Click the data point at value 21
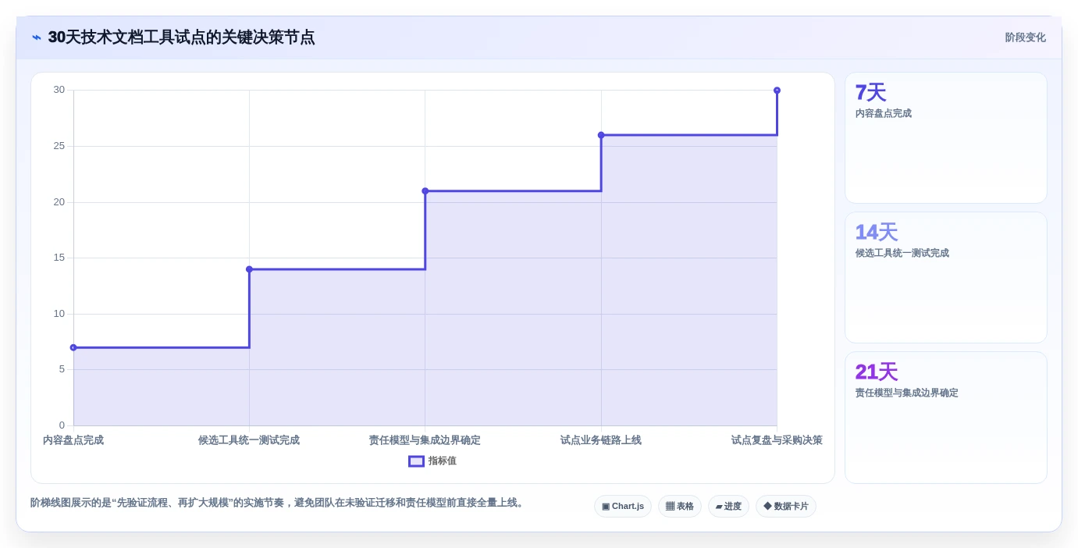The width and height of the screenshot is (1078, 548). 425,190
